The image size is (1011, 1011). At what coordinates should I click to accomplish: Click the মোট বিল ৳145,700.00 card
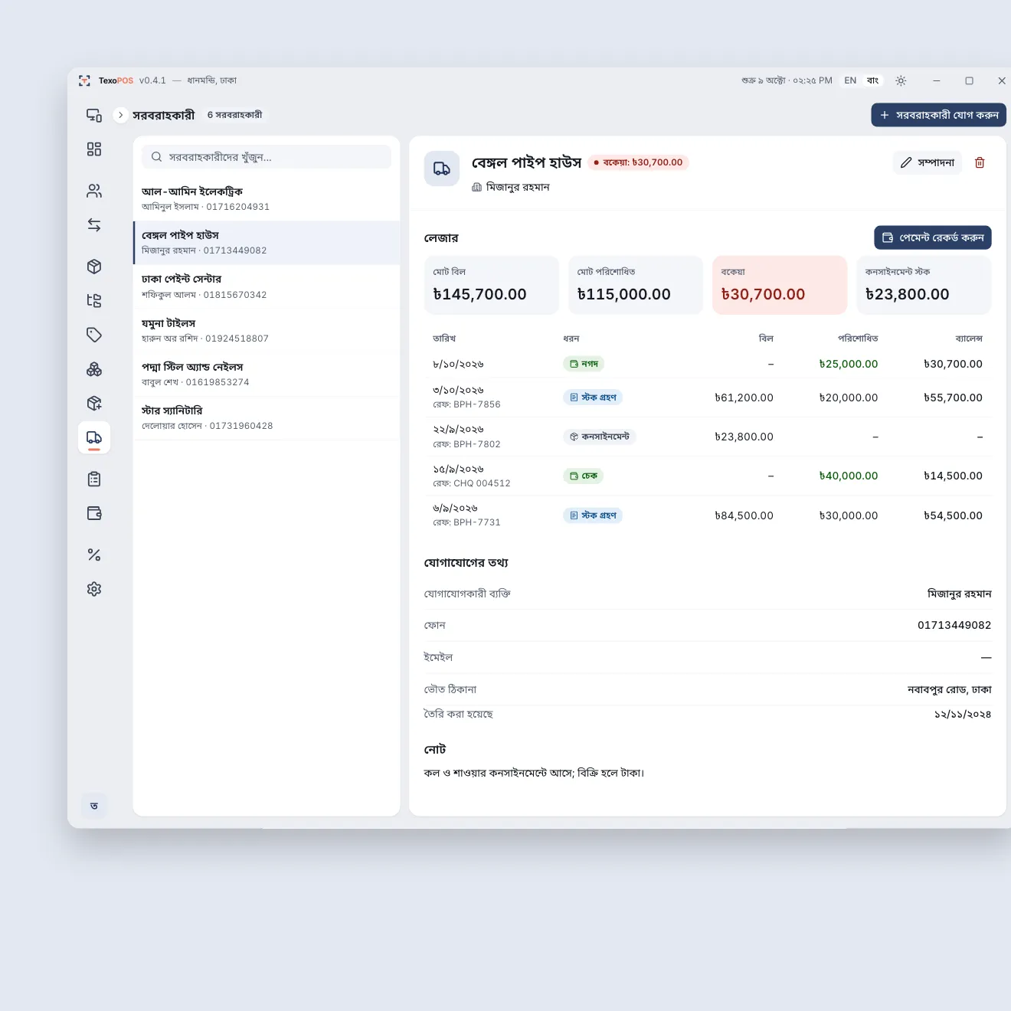[x=492, y=285]
